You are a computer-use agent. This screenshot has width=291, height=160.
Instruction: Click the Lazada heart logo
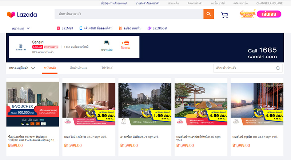click(11, 15)
